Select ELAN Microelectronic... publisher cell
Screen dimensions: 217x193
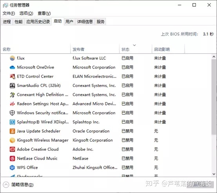click(x=94, y=76)
